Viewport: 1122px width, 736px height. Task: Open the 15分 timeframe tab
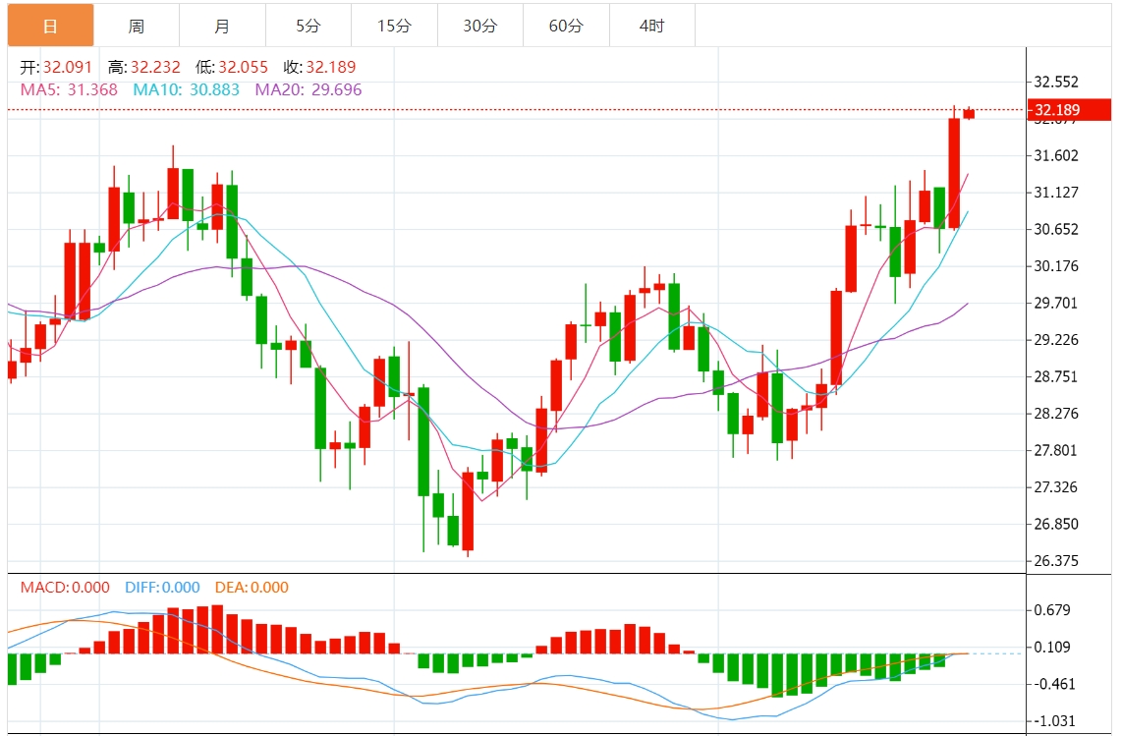[394, 26]
